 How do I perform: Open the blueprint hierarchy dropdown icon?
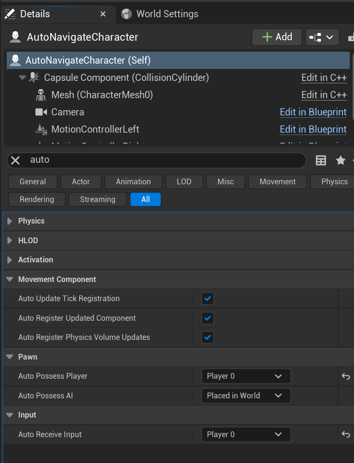point(322,37)
